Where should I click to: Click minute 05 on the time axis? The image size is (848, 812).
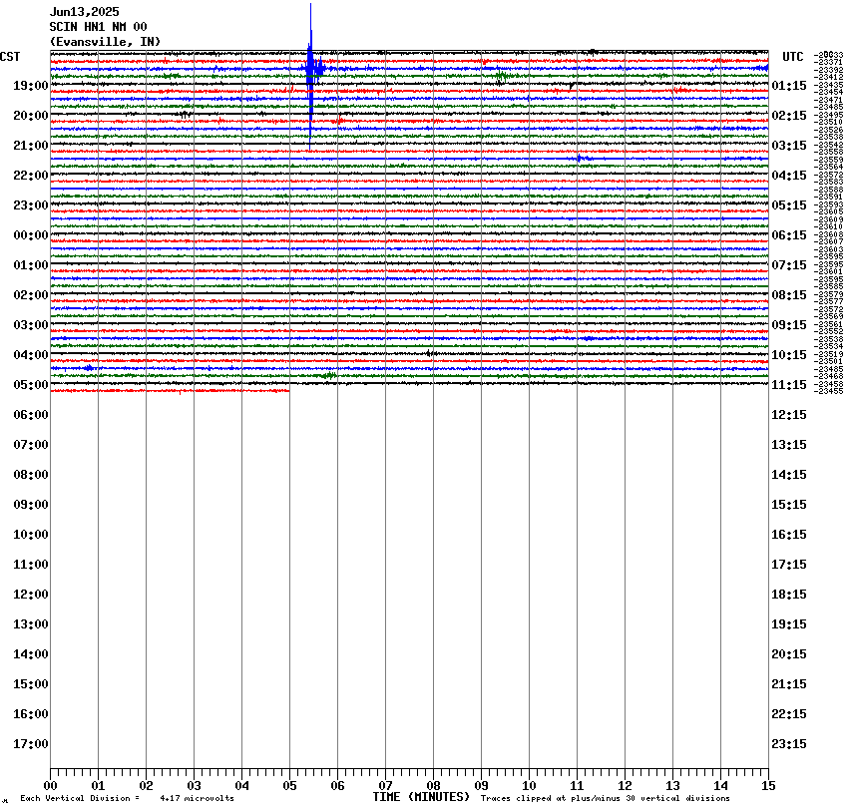(290, 786)
